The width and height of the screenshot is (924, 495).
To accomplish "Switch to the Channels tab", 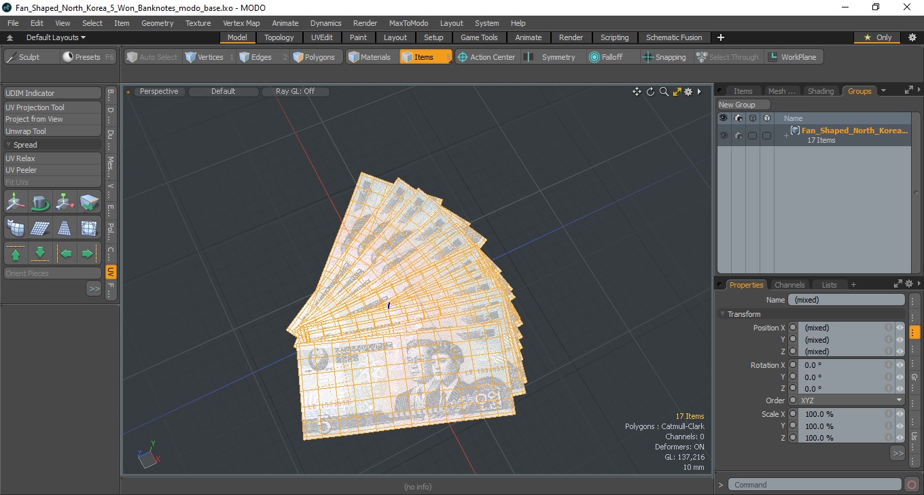I will (789, 285).
